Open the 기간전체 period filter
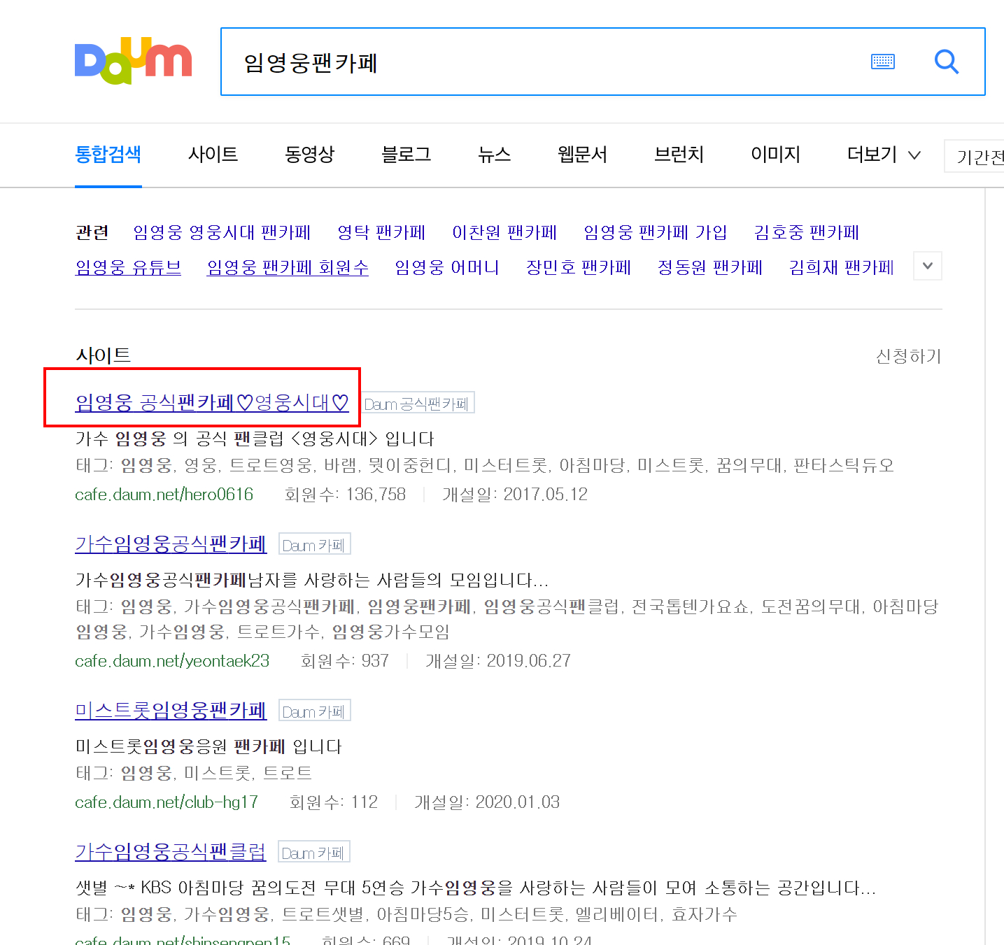 coord(975,157)
